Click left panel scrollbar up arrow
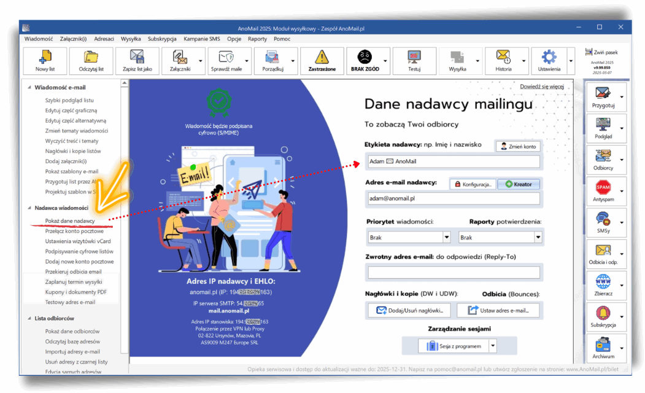This screenshot has width=645, height=393. click(125, 83)
